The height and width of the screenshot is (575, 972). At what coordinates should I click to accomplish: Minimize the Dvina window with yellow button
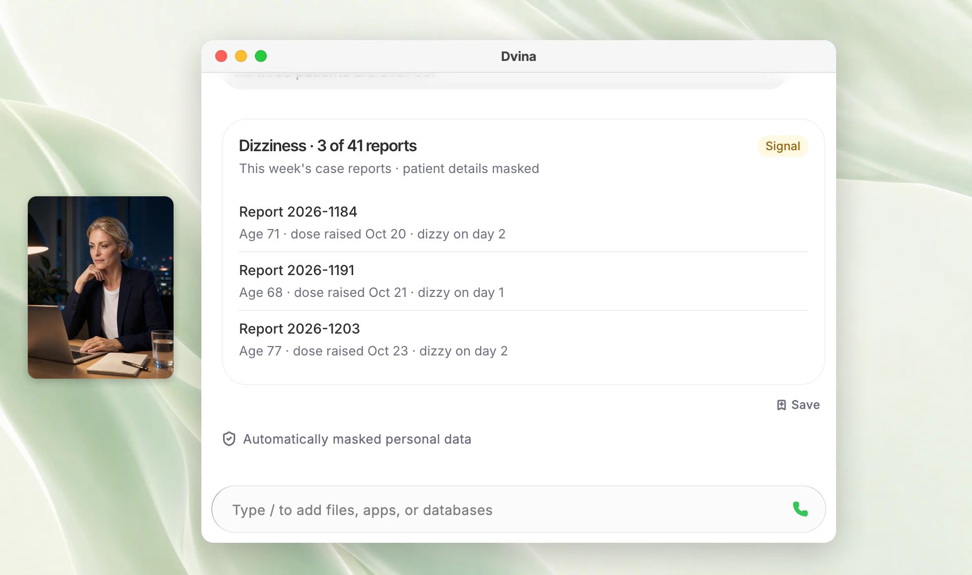click(x=241, y=56)
